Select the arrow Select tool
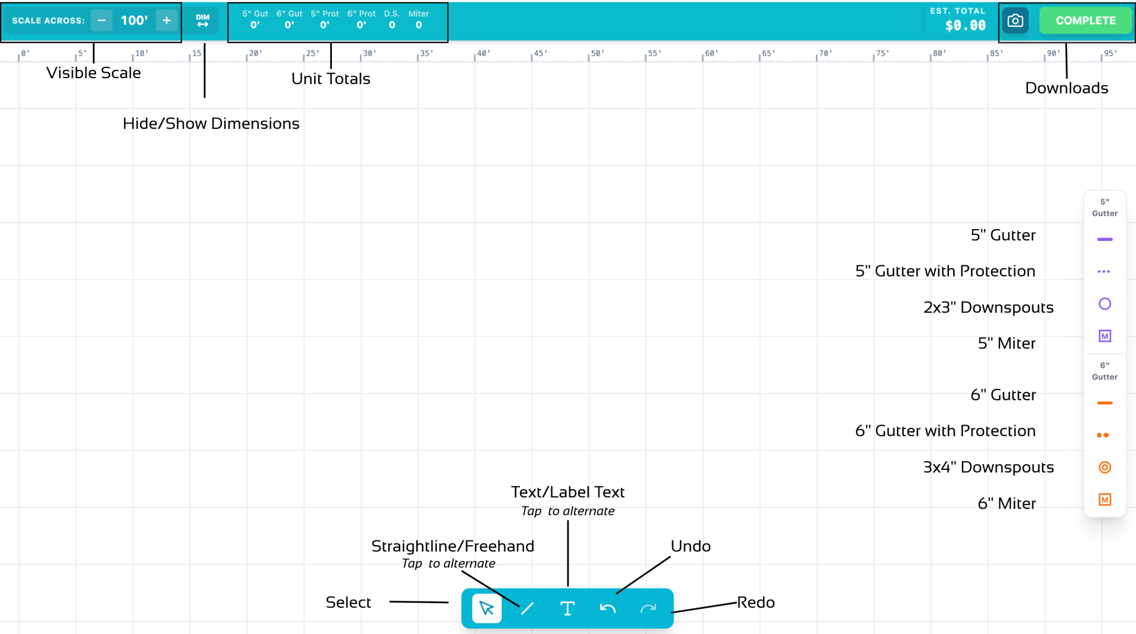The image size is (1136, 634). click(486, 608)
